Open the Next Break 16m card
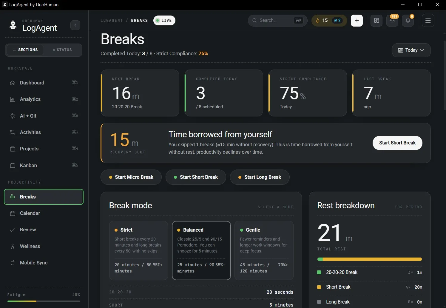 pos(140,93)
